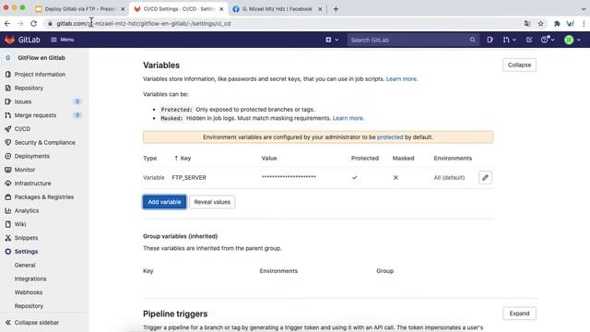Click the All (default) environment value
590x332 pixels.
tap(449, 177)
